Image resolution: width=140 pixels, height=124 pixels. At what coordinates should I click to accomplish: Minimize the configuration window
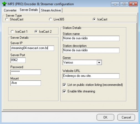click(115, 4)
